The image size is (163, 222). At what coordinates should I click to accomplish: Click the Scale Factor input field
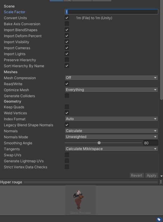tap(111, 12)
